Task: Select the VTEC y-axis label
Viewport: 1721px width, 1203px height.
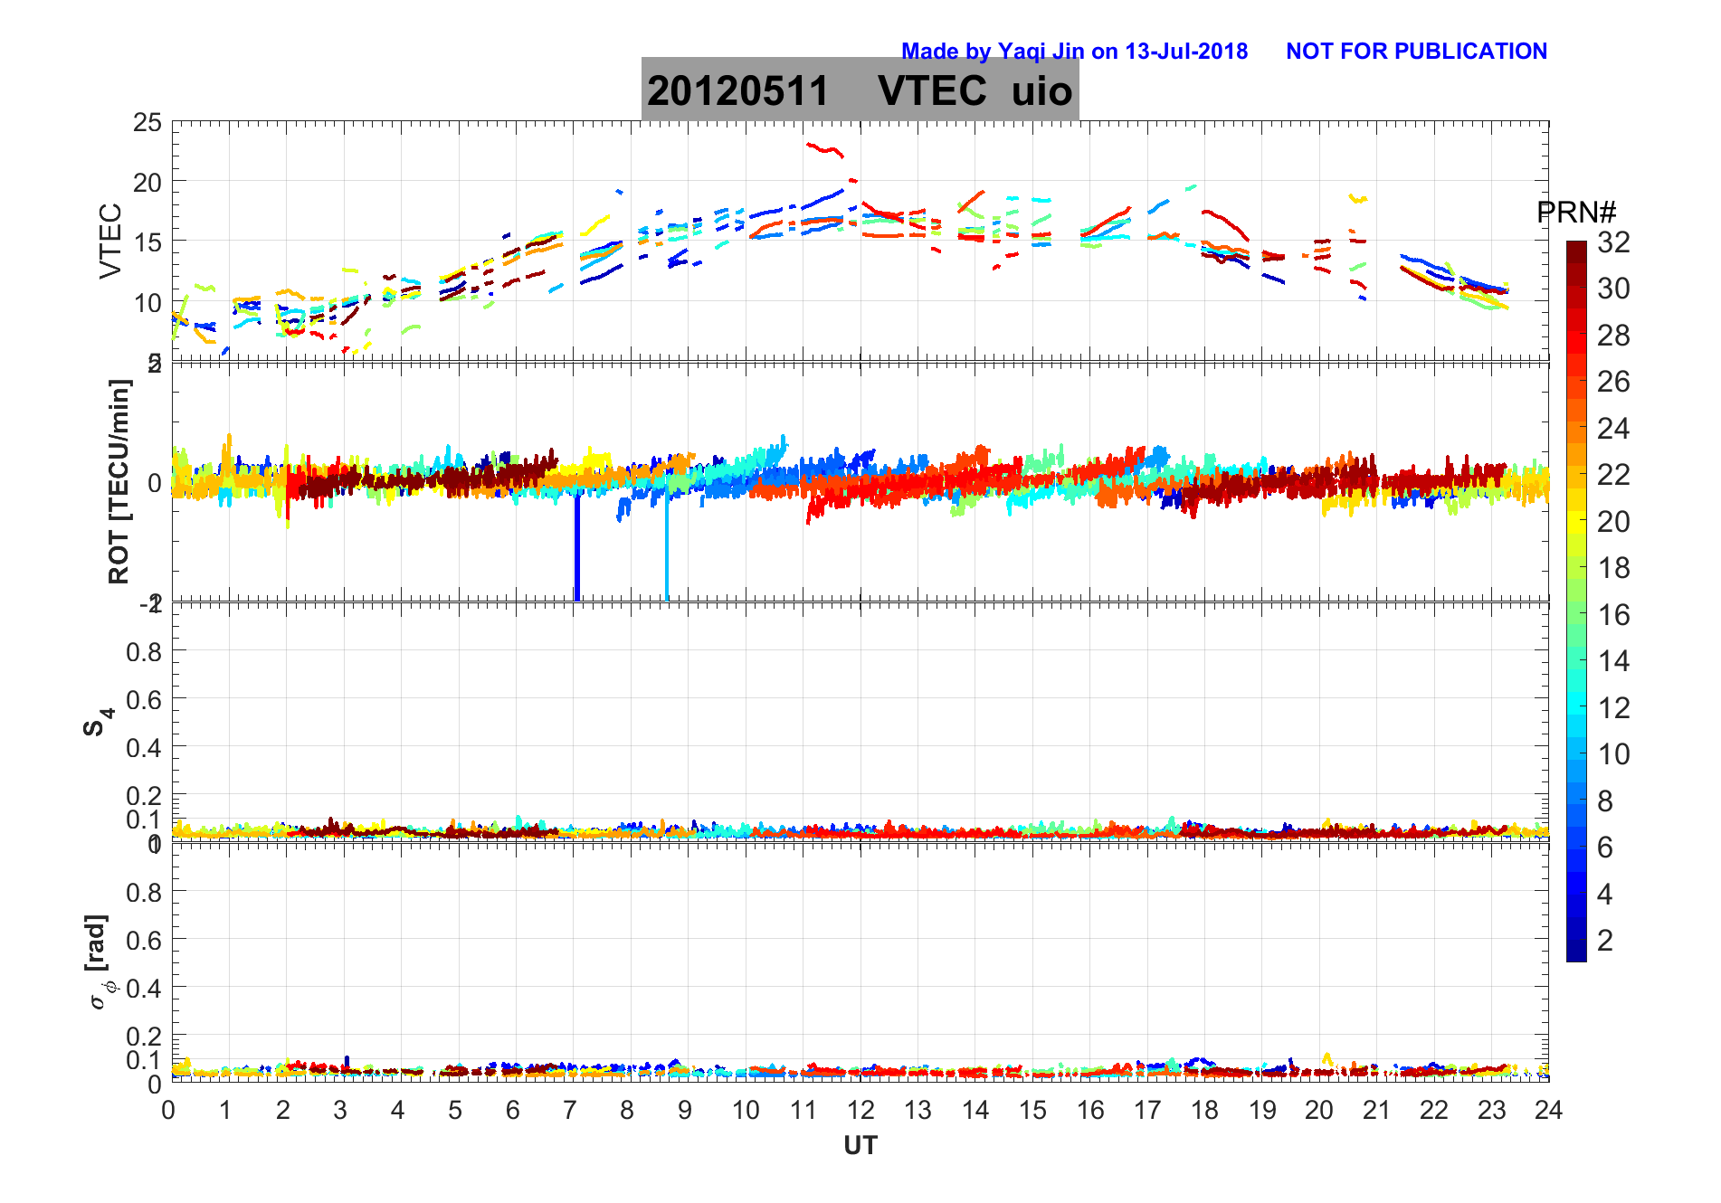Action: (110, 241)
